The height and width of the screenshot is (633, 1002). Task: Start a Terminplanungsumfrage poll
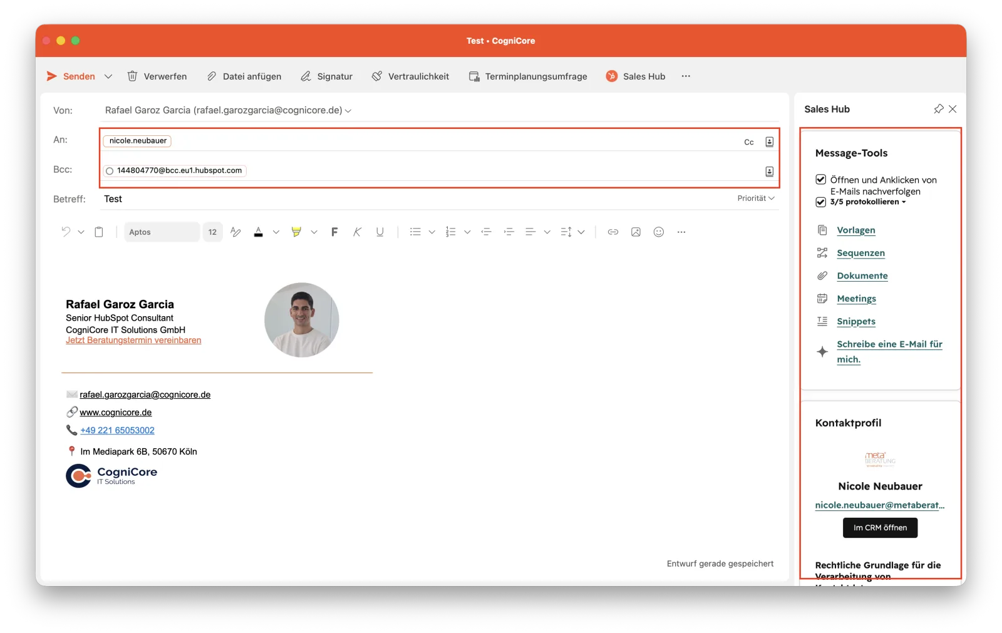(528, 76)
